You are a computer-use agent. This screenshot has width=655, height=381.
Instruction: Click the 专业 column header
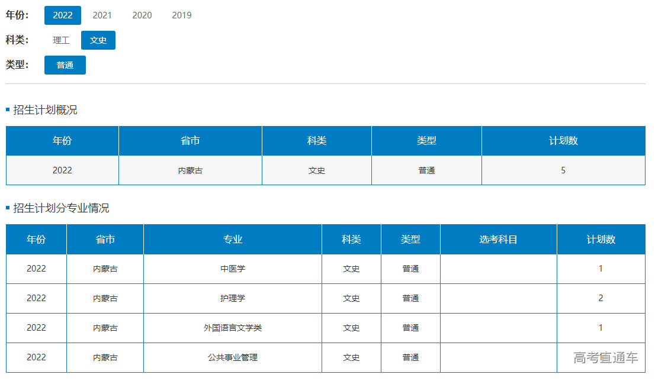click(232, 240)
